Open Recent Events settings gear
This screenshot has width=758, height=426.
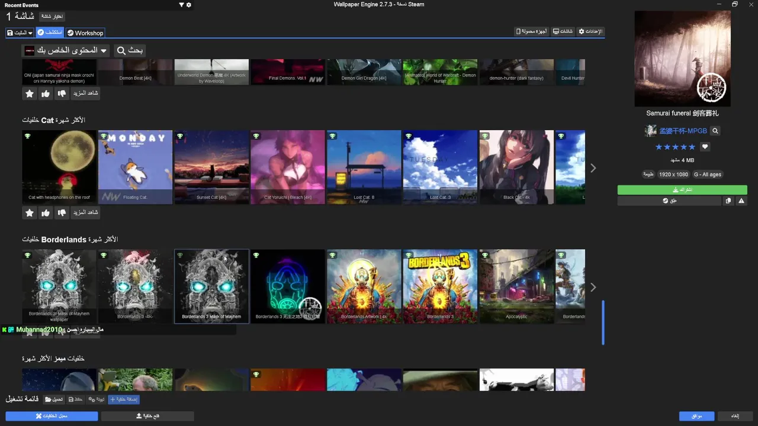189,5
